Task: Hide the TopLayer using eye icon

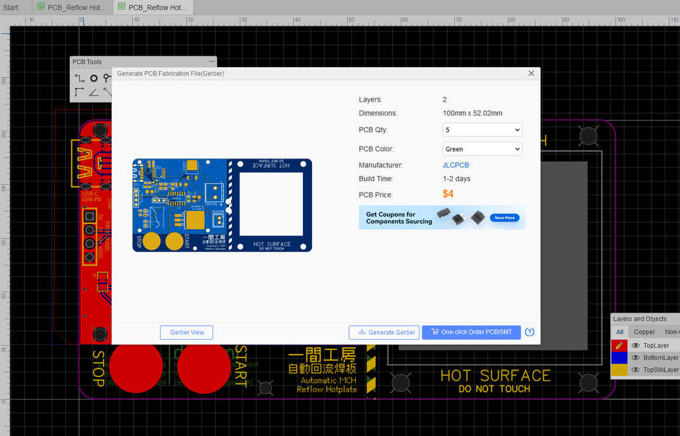Action: tap(636, 346)
